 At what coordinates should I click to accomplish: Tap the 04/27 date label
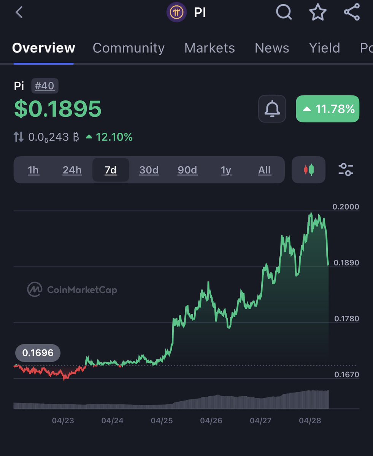pos(260,421)
